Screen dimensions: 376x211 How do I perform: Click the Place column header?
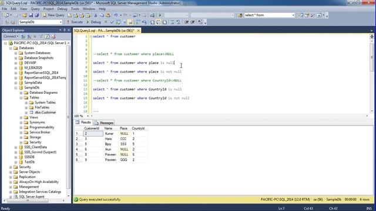point(124,128)
